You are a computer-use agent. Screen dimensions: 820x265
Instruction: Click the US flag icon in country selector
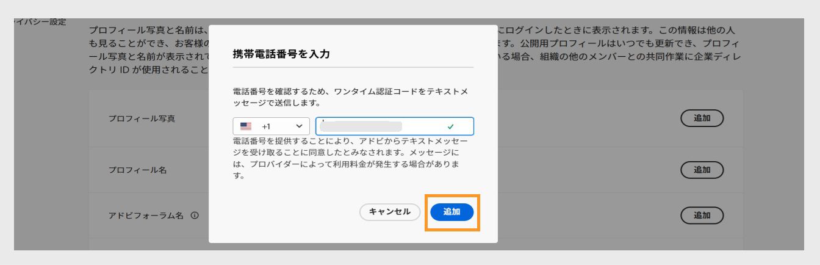(246, 126)
